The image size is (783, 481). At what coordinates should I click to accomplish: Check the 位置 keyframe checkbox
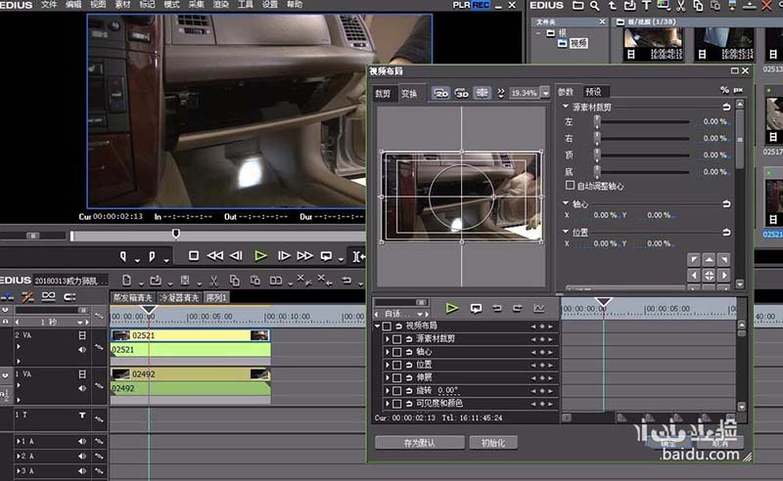pos(397,364)
